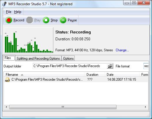Screen dimensions: 152x119
Task: Switch to the Options tab
Action: [68, 58]
